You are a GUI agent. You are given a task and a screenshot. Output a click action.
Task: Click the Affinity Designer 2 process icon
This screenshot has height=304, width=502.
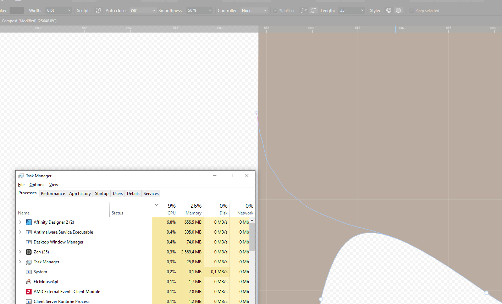[x=29, y=222]
